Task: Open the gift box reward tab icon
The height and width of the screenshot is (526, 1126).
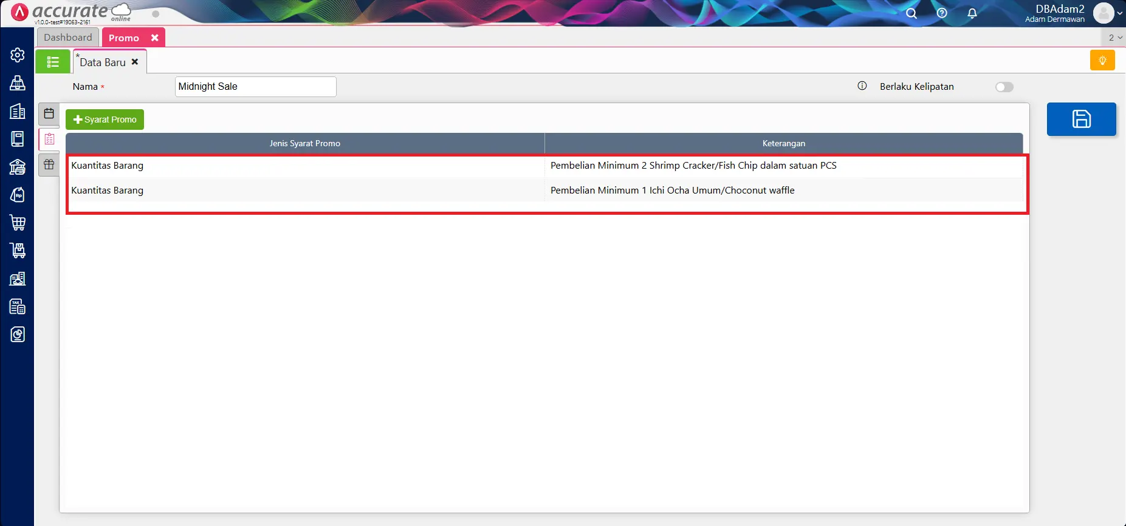Action: click(x=49, y=164)
